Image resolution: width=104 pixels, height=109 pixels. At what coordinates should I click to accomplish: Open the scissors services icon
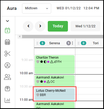pyautogui.click(x=7, y=54)
